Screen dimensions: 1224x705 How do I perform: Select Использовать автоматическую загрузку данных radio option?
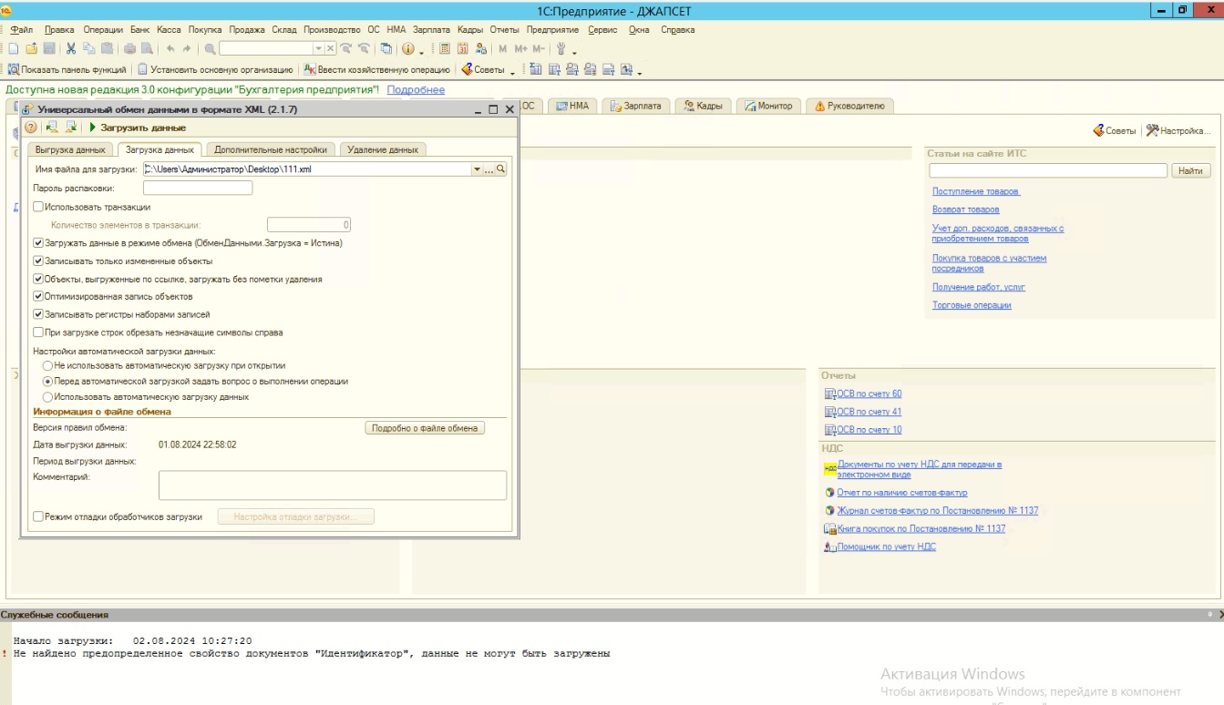pos(47,397)
